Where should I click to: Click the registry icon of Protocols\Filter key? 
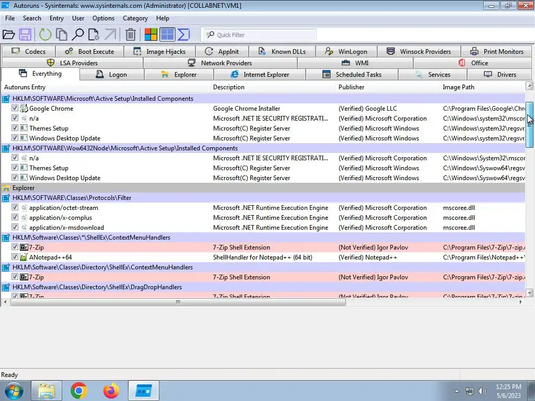click(x=6, y=198)
